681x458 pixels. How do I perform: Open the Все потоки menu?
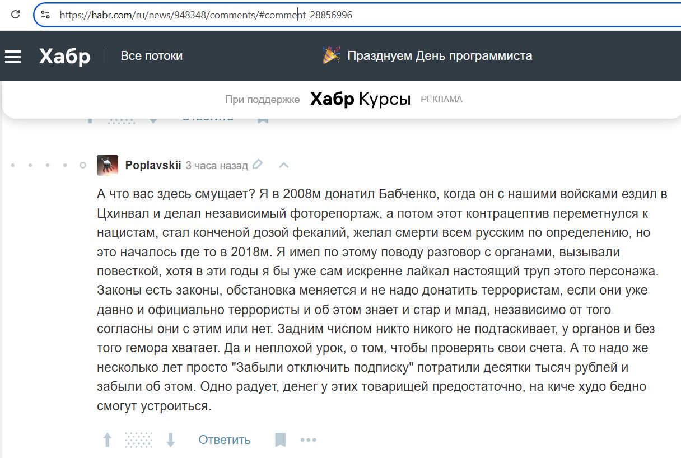click(151, 56)
